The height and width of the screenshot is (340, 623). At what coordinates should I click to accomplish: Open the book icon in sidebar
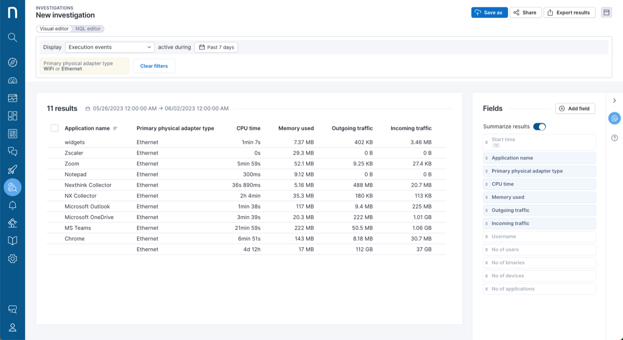coord(13,241)
